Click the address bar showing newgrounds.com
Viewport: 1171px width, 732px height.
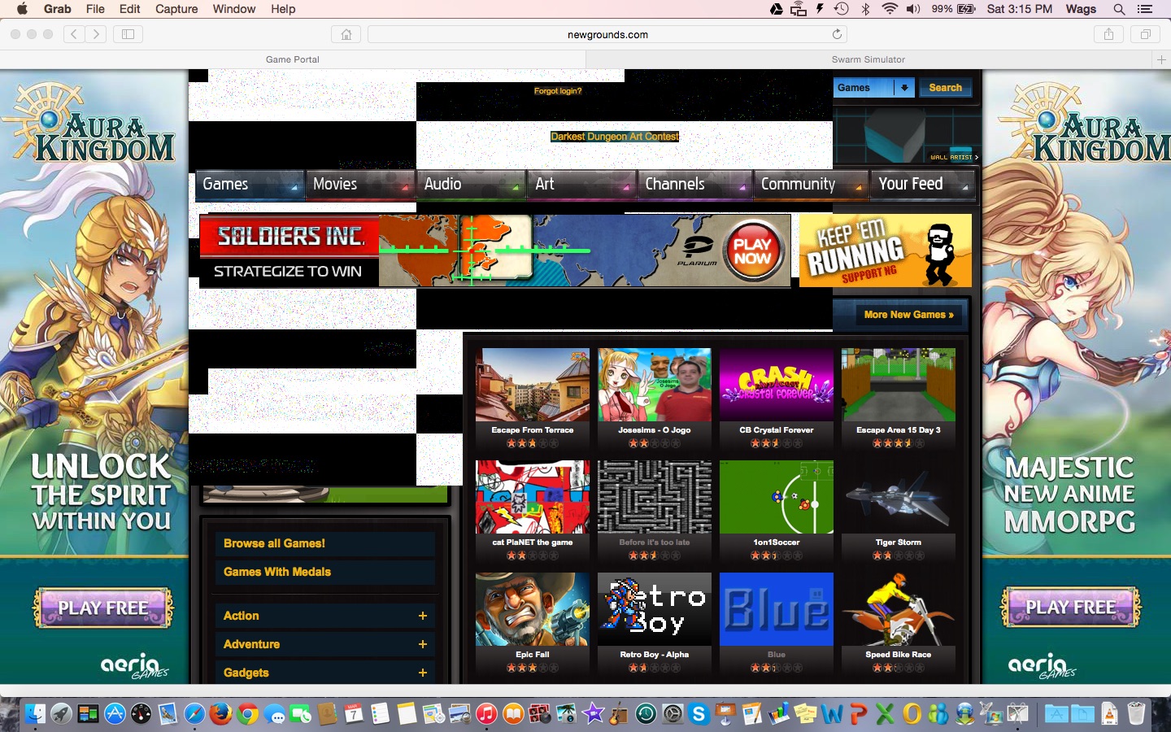(x=607, y=34)
